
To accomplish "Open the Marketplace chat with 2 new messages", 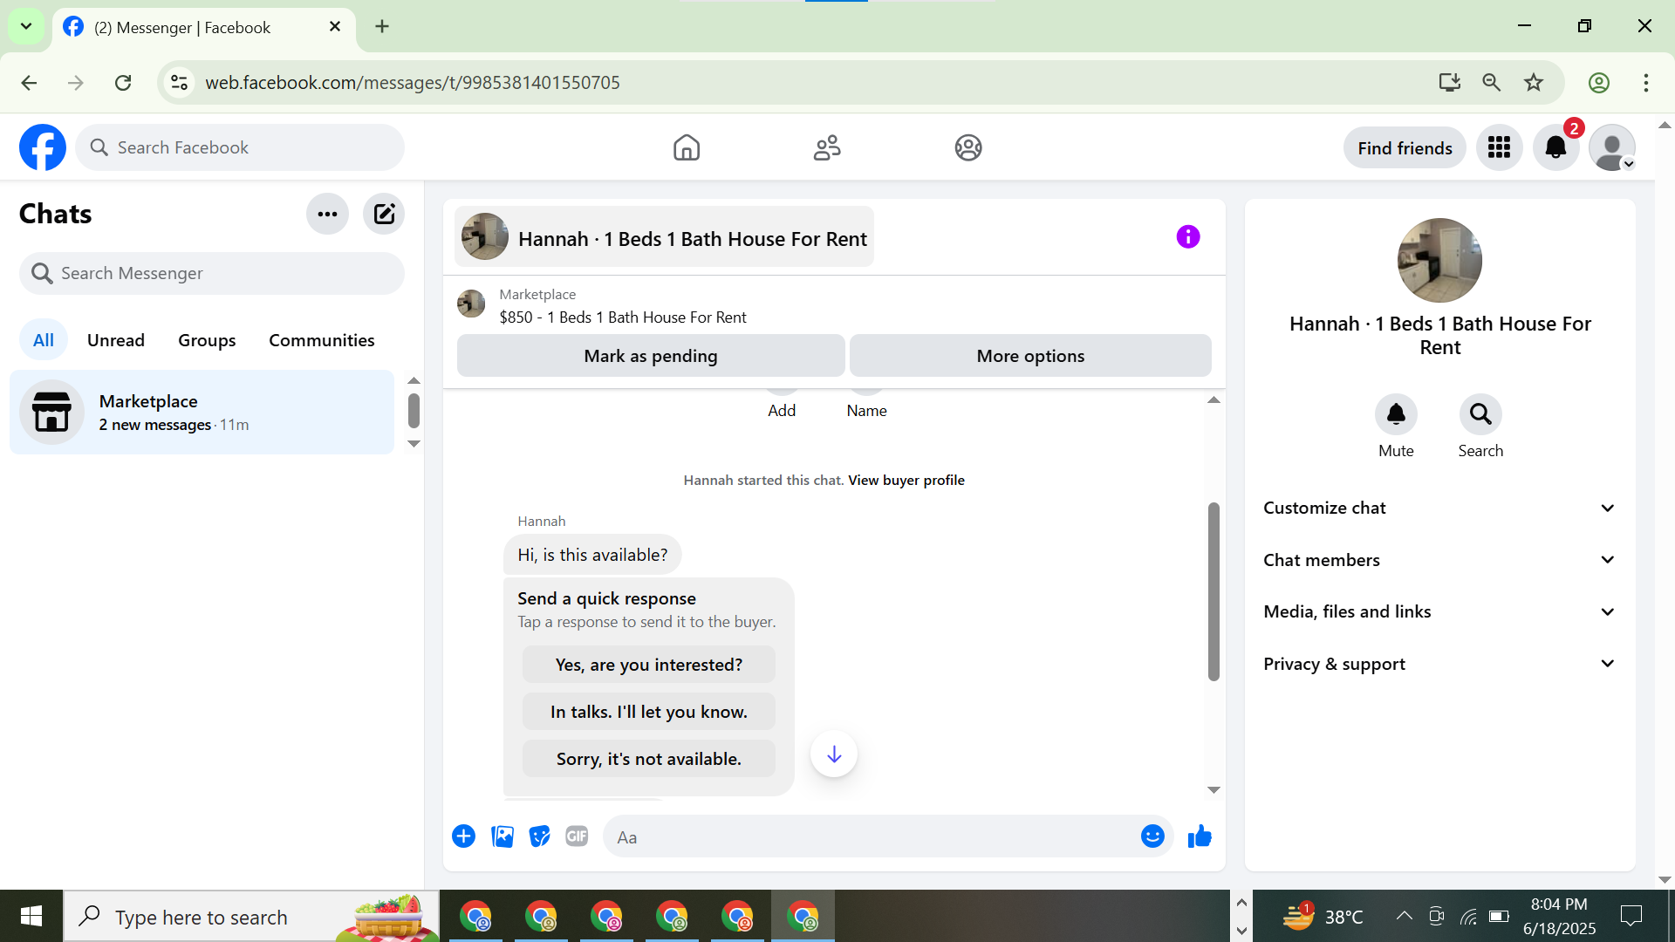I will pos(202,413).
